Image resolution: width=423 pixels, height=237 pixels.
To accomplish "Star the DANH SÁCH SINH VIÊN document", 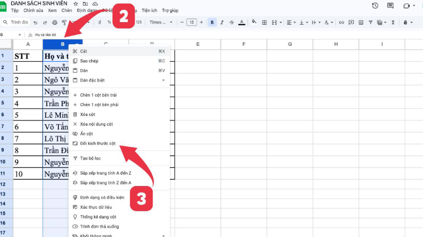I will pyautogui.click(x=76, y=4).
